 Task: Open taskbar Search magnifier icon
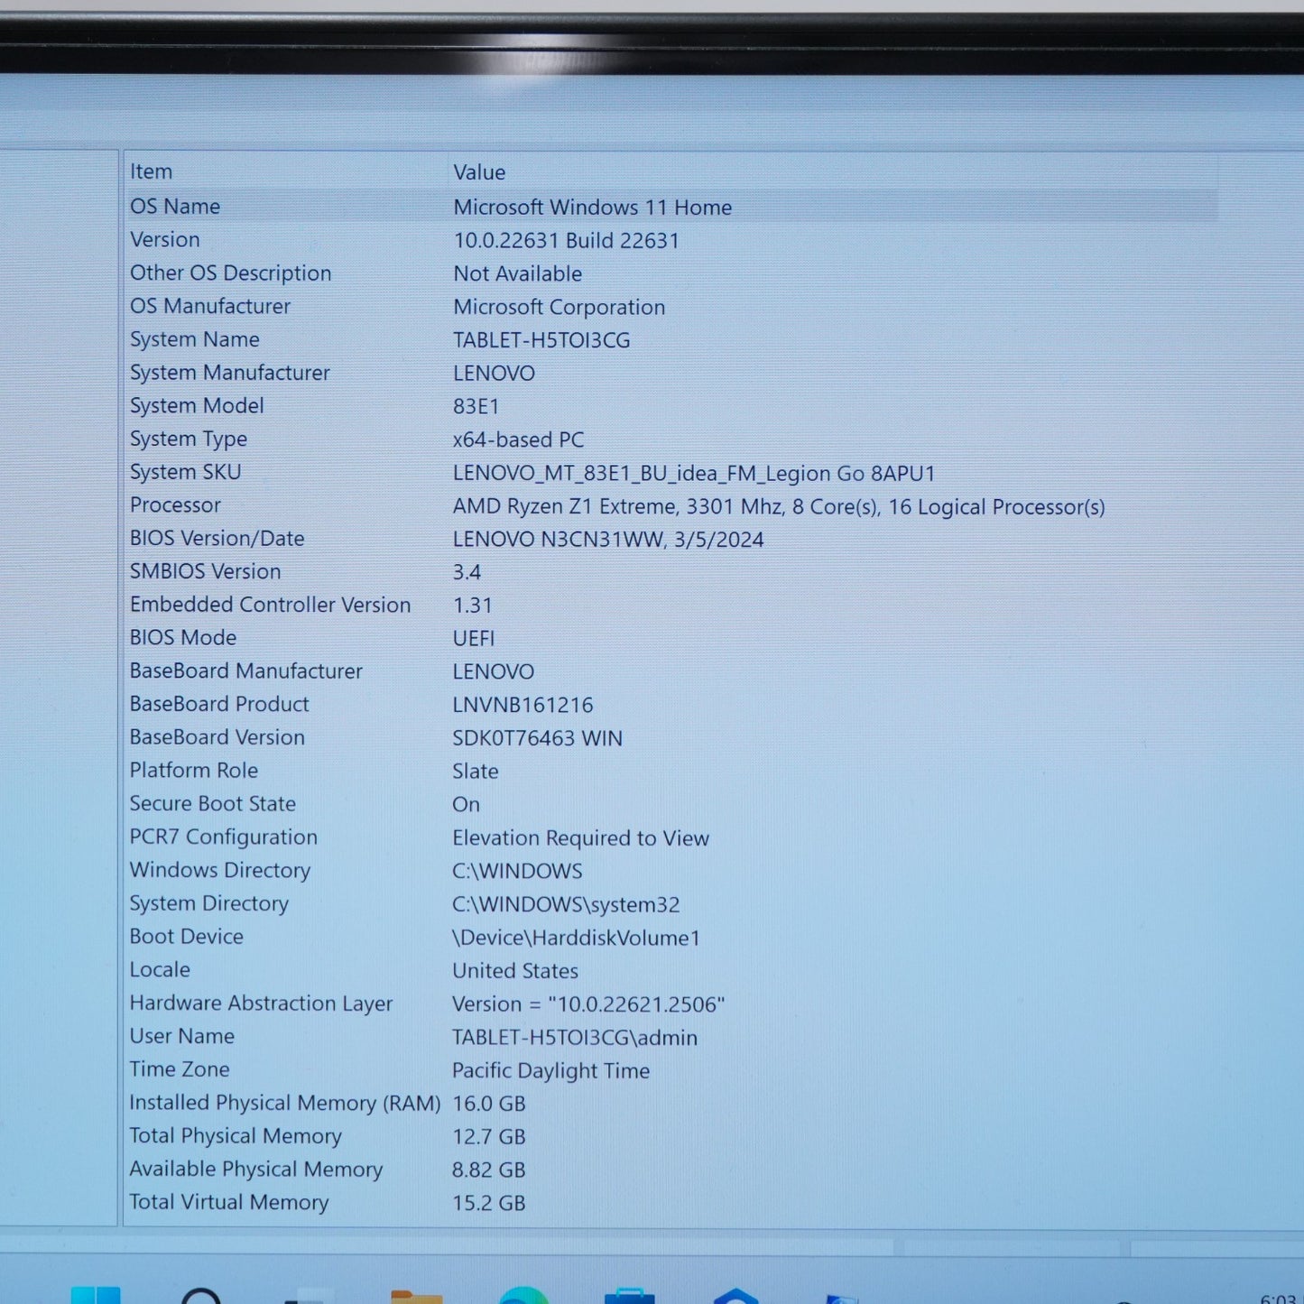200,1296
